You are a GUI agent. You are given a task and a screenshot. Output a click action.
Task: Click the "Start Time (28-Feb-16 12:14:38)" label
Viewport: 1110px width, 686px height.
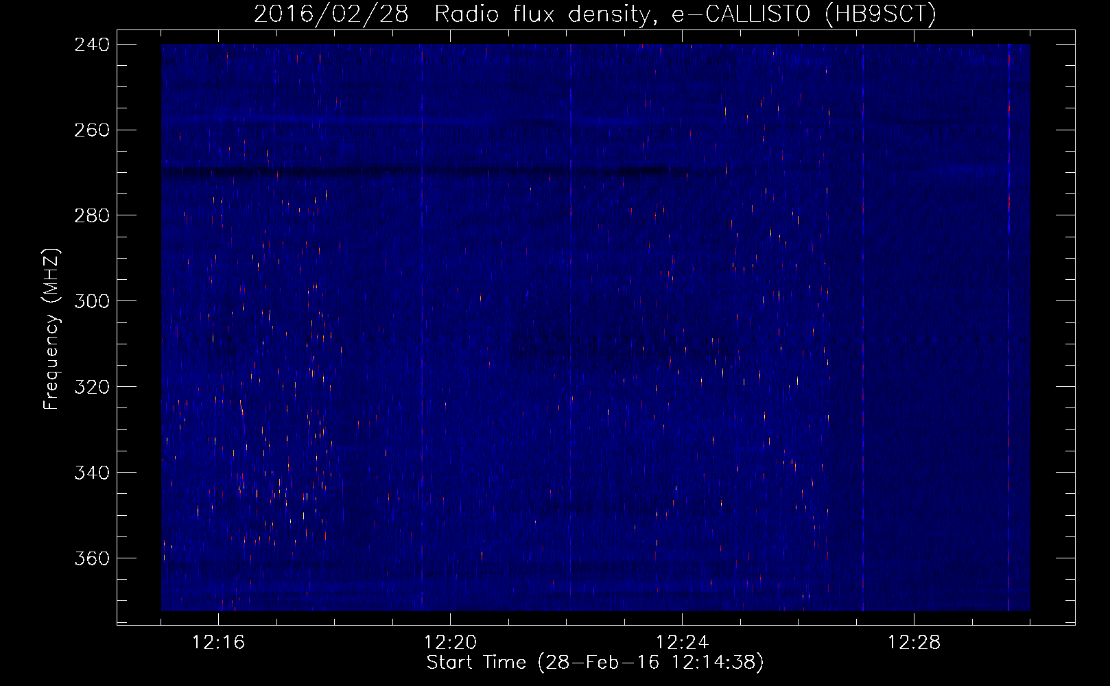[595, 663]
